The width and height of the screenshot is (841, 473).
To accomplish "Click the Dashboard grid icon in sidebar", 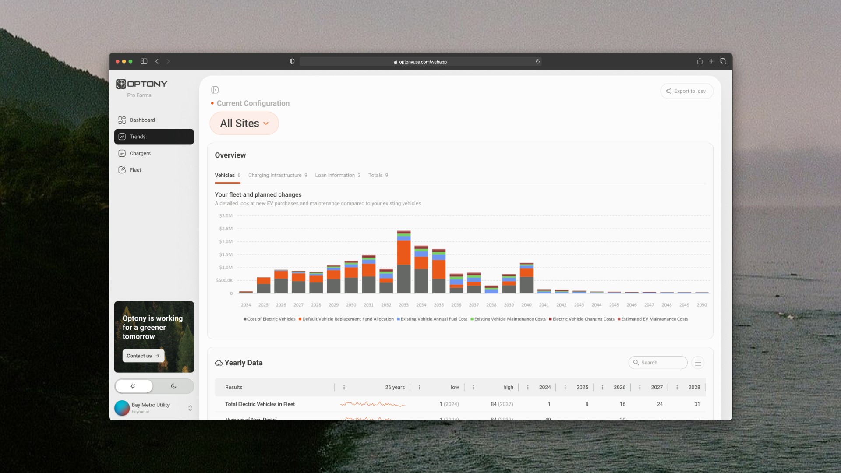I will click(x=122, y=120).
